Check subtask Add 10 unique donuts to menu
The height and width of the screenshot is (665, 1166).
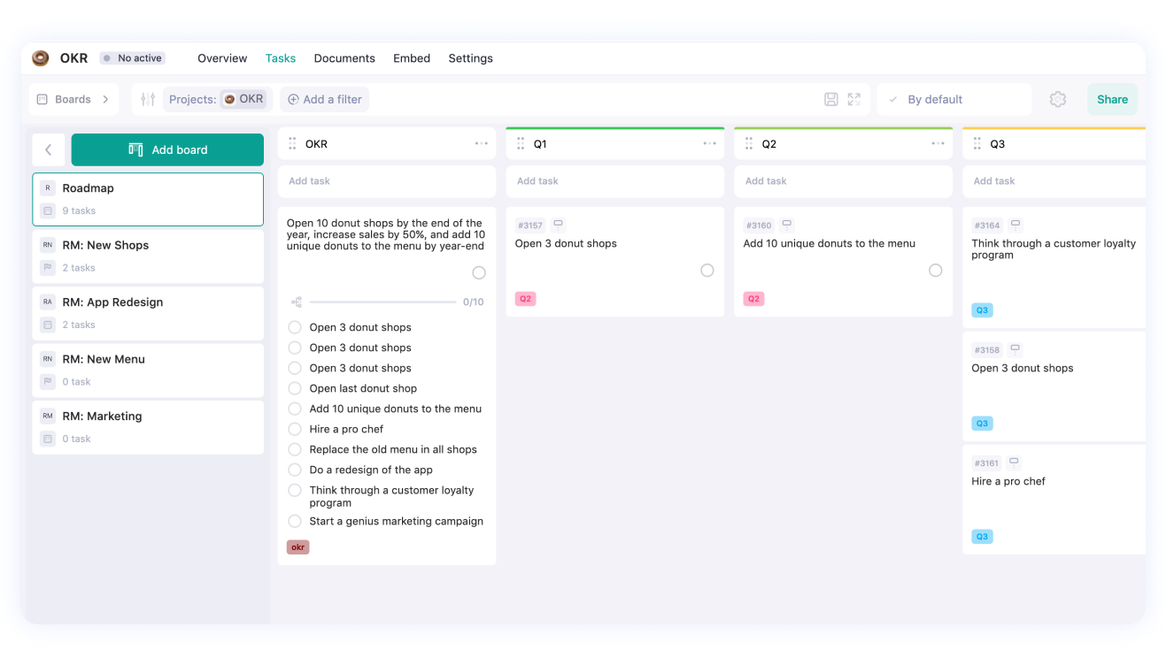click(x=295, y=409)
